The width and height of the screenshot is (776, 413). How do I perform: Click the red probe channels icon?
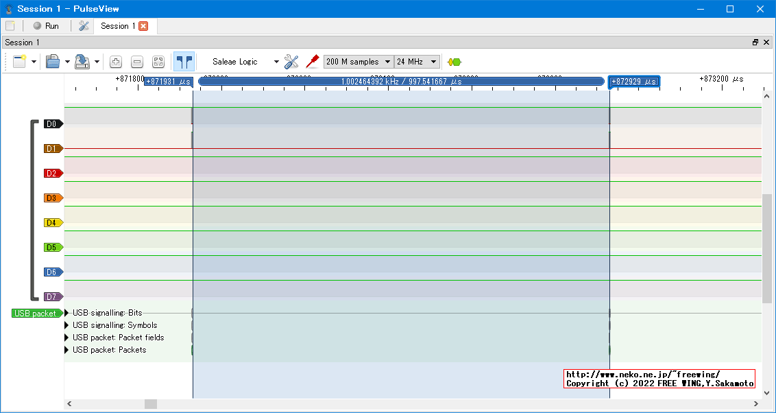point(313,62)
